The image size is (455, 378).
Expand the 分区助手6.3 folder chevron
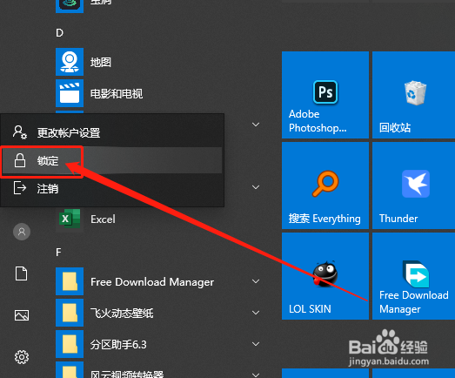coord(256,344)
